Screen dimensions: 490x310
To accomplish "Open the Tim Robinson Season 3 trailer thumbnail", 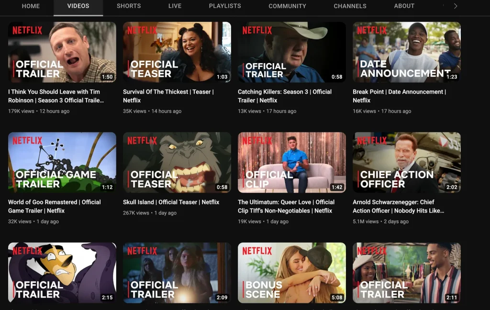I will 62,52.
